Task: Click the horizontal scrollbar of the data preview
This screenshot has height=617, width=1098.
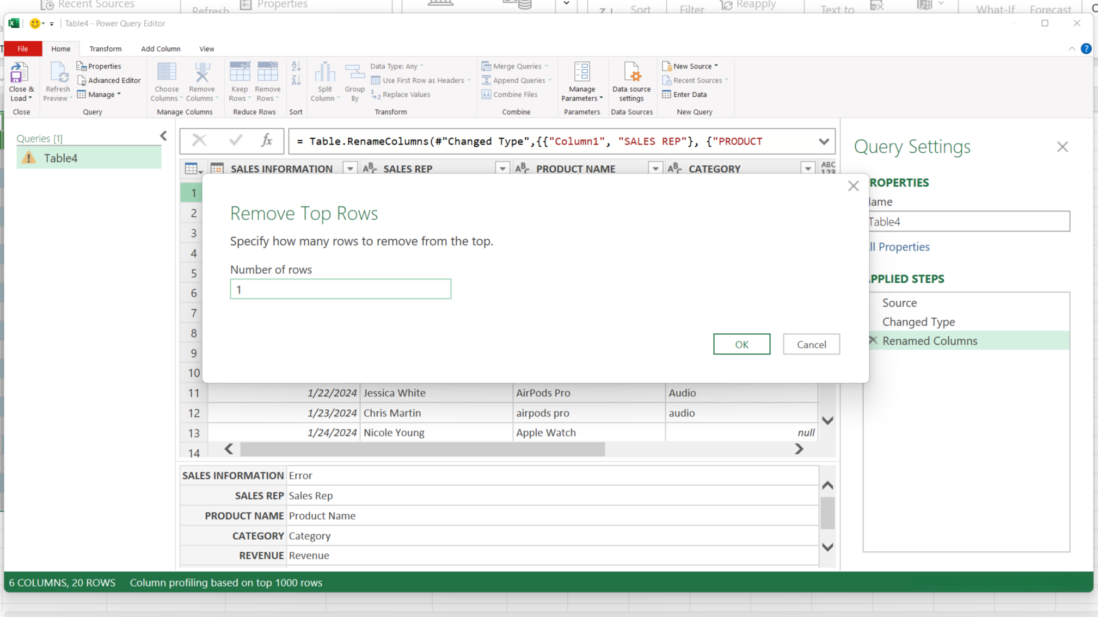Action: pyautogui.click(x=422, y=449)
